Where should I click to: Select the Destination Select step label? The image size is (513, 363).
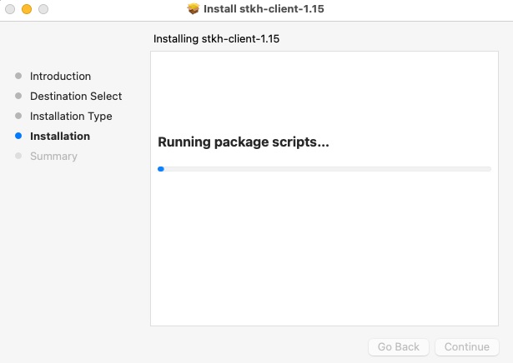[x=76, y=96]
